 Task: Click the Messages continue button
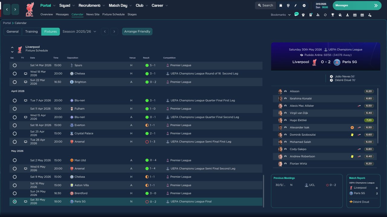[357, 5]
